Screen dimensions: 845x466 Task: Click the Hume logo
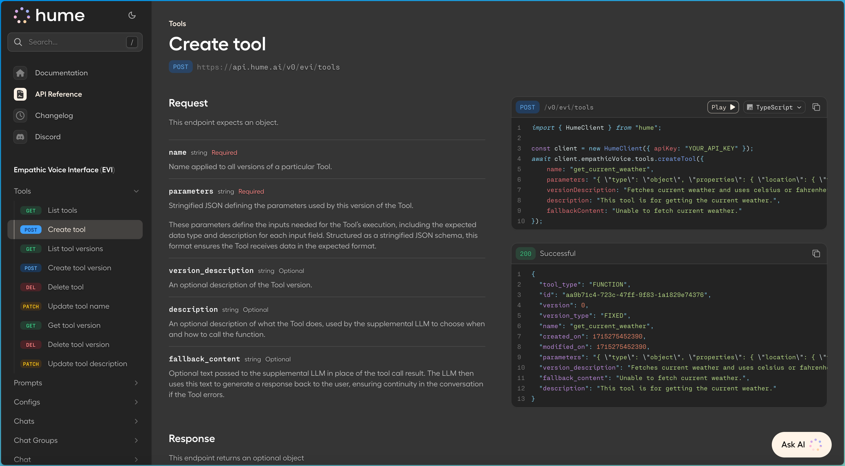pos(49,15)
